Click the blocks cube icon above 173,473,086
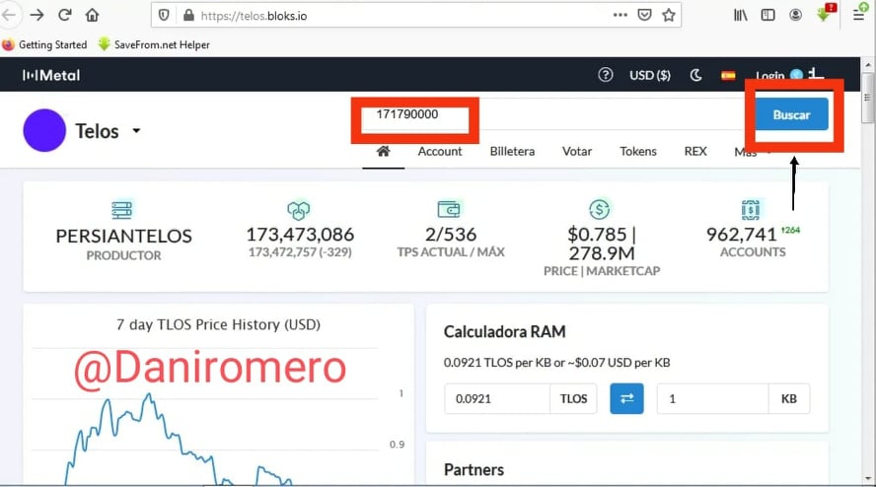 298,210
